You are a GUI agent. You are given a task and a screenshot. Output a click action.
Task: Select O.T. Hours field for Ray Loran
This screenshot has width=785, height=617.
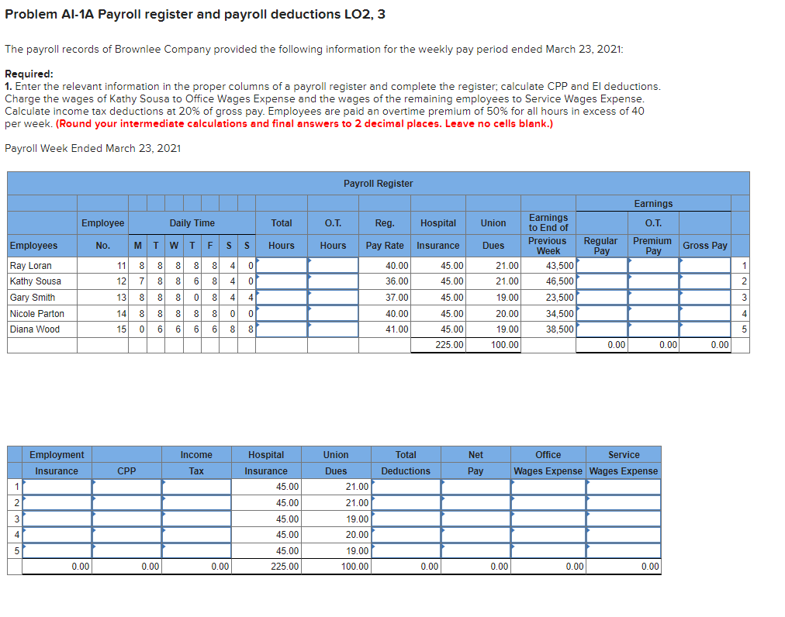tap(333, 265)
